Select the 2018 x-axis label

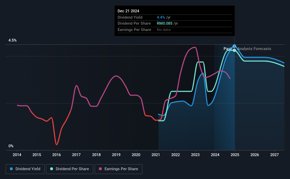96,155
